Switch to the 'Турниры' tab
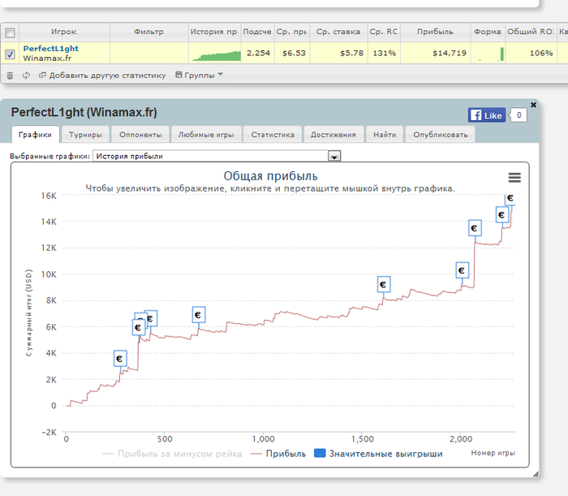 pos(85,135)
